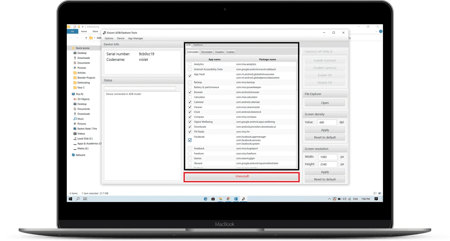Open Task View from the taskbar
Screen dimensions: 450x241
pyautogui.click(x=85, y=199)
